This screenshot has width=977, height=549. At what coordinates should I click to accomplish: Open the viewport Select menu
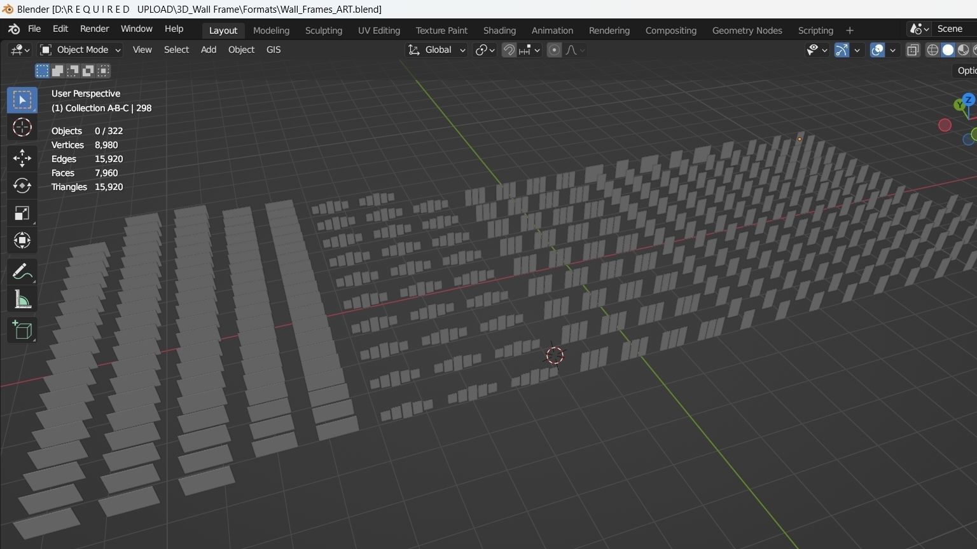tap(176, 50)
